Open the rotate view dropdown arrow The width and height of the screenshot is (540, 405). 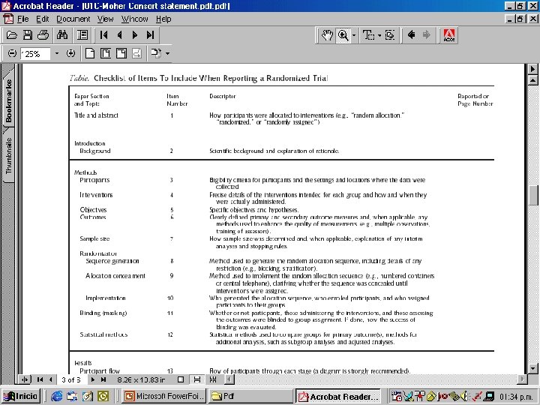(167, 53)
